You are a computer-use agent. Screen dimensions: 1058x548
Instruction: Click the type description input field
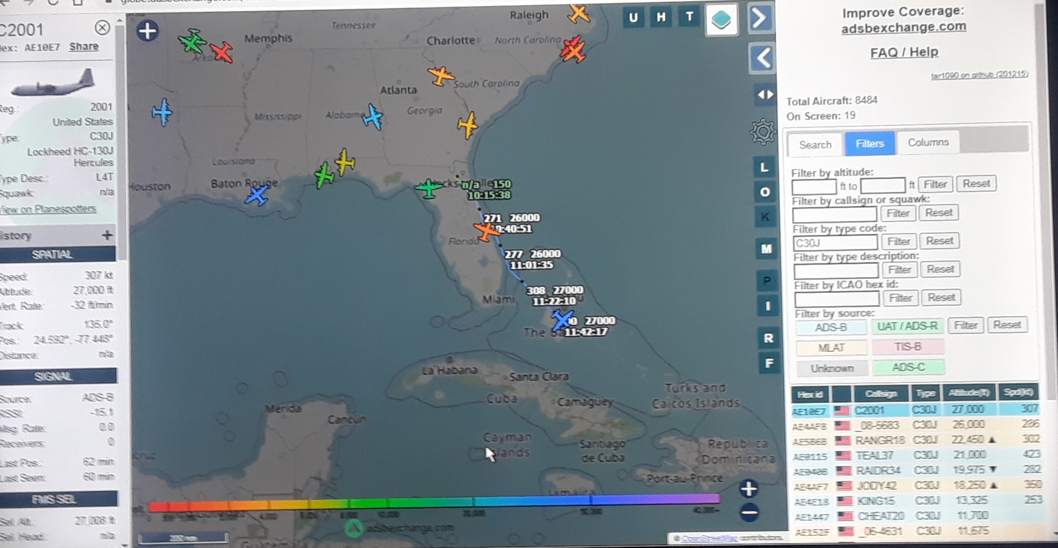point(836,271)
